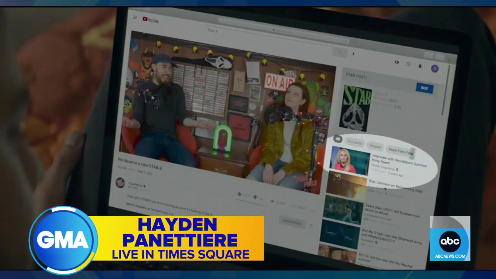Open the Not My STAB video thumbnail
496x279 pixels.
click(340, 234)
